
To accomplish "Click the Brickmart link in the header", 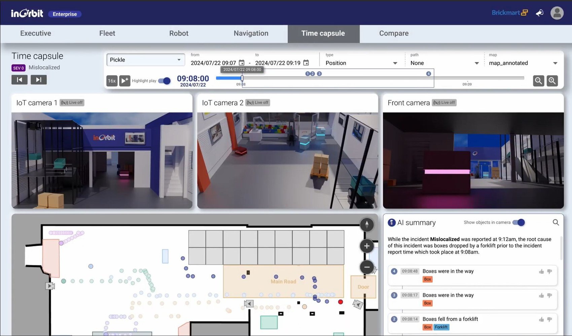I will pyautogui.click(x=506, y=12).
